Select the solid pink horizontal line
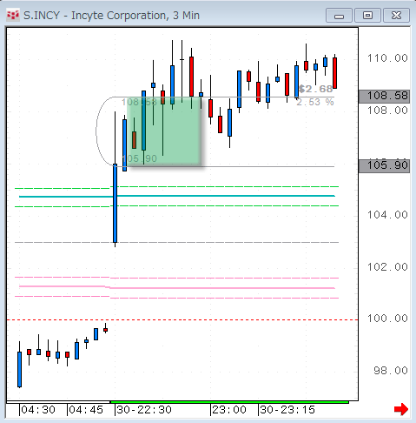 pyautogui.click(x=176, y=287)
